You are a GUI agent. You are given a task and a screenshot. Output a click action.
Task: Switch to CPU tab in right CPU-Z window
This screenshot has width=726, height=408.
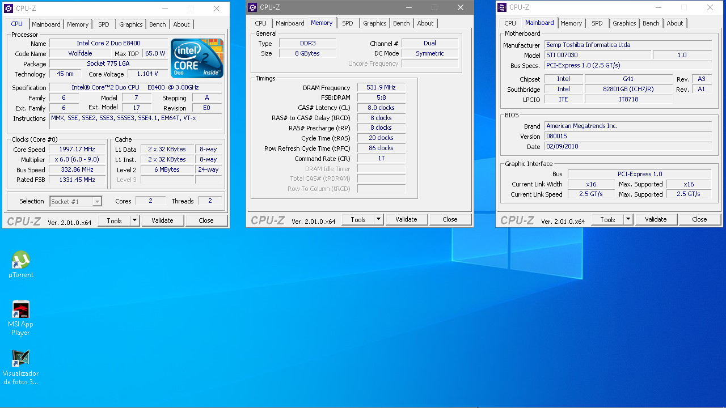pos(510,23)
